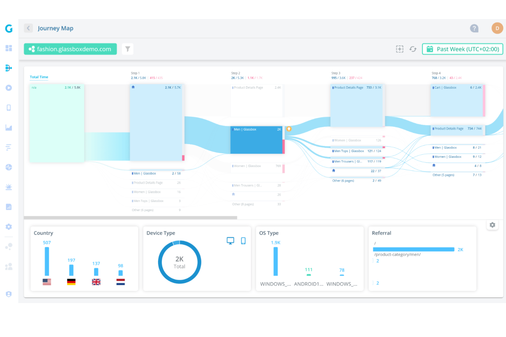This screenshot has height=337, width=506.
Task: Click the mobile device icon in sidebar
Action: pyautogui.click(x=9, y=108)
